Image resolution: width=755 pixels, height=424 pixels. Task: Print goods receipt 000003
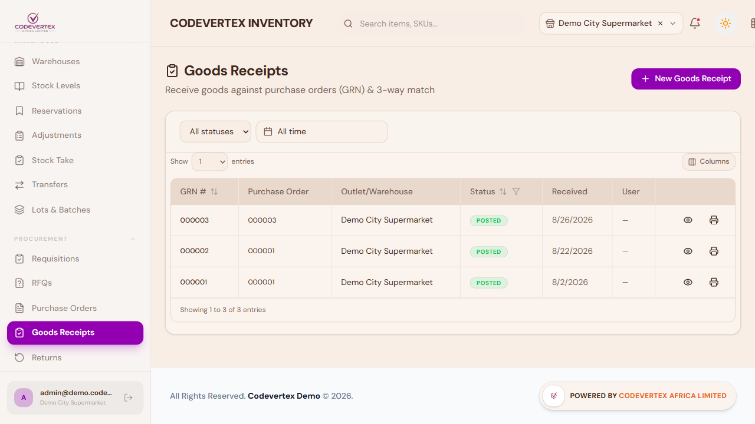pos(714,220)
